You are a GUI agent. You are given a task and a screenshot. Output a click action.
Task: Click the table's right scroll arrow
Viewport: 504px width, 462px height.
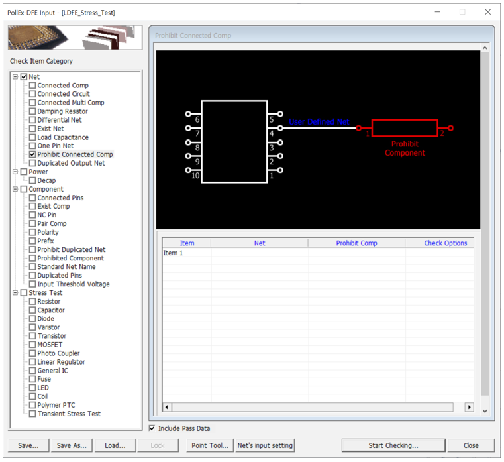tap(470, 407)
